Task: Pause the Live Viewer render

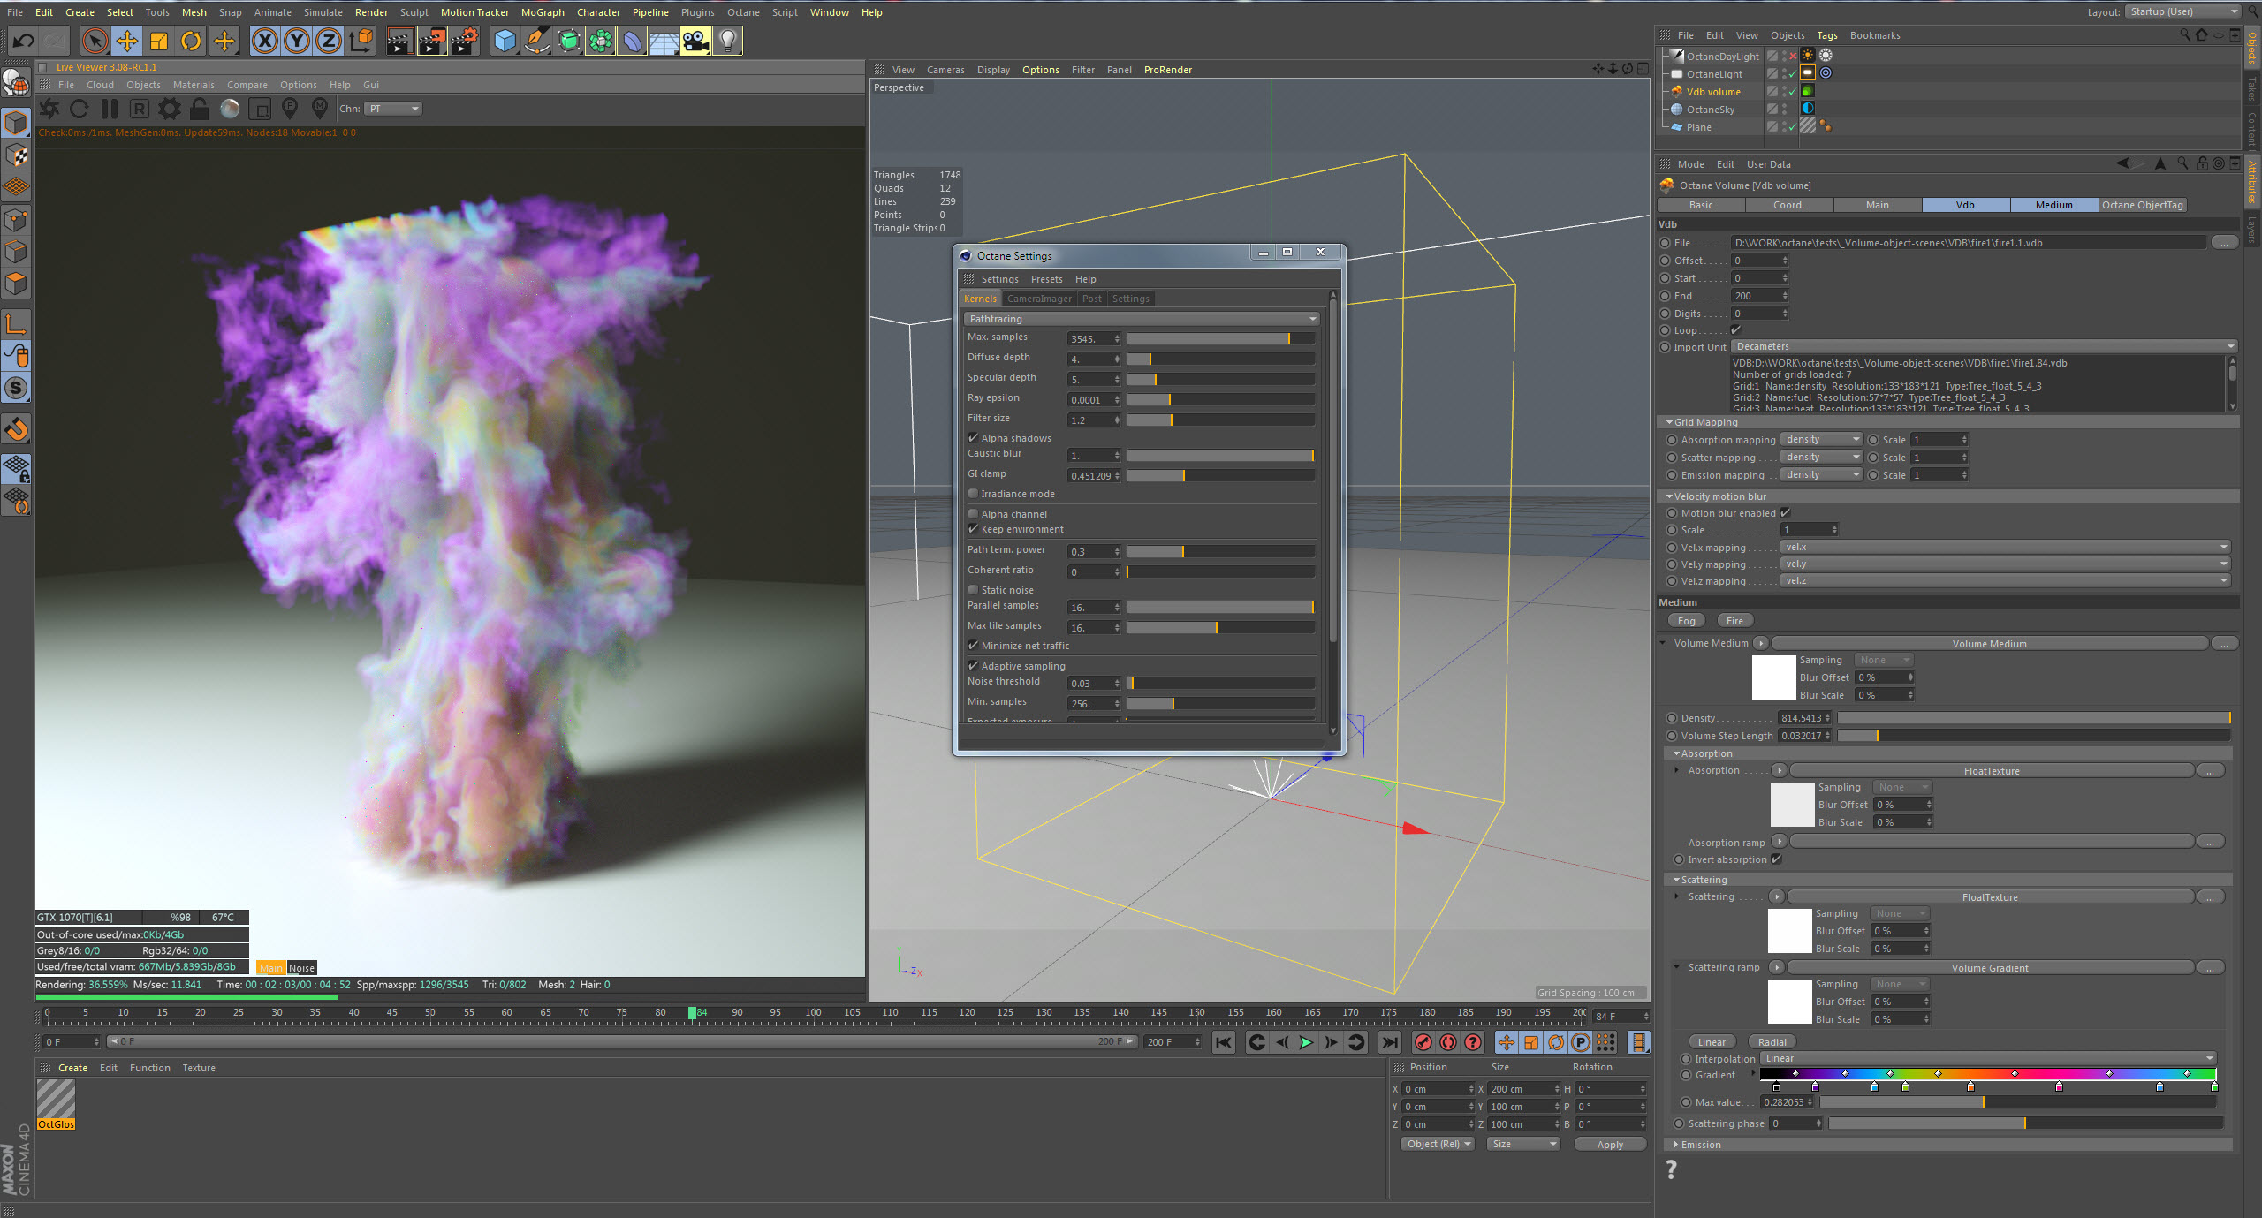Action: (110, 109)
